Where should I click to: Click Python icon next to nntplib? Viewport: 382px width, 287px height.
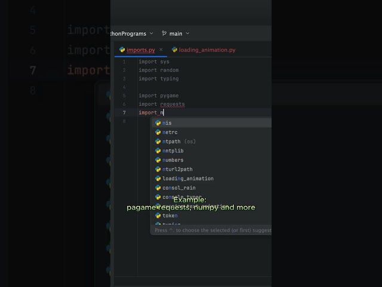coord(158,151)
